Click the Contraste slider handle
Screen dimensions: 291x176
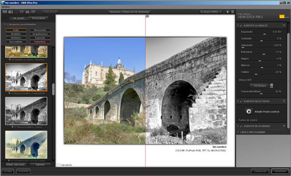point(261,41)
